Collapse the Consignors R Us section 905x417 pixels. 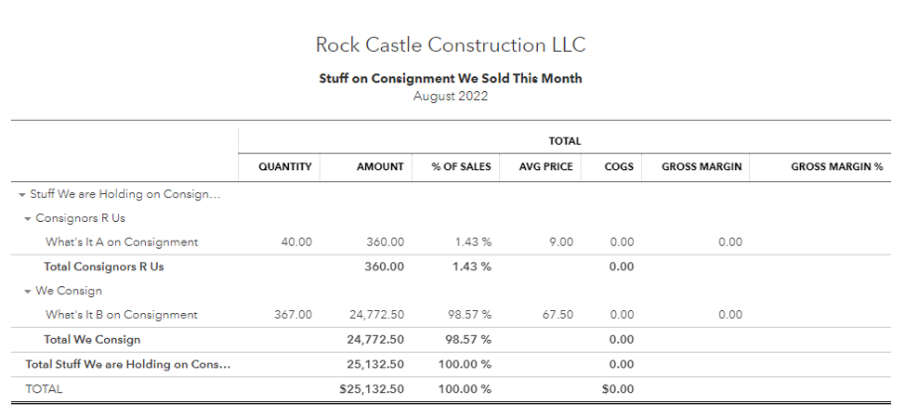(28, 219)
